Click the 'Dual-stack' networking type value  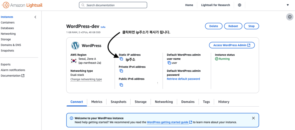tap(77, 75)
